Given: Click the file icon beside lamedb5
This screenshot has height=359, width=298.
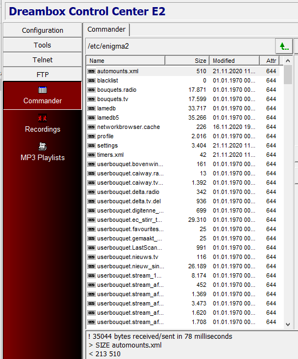Looking at the screenshot, I should click(92, 117).
